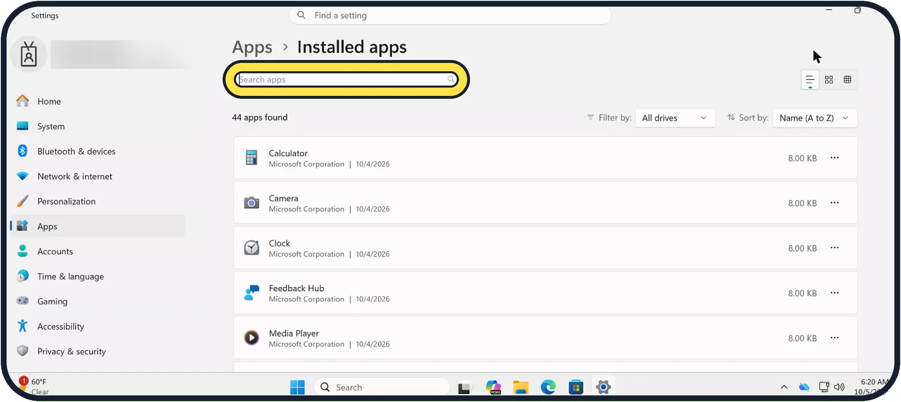The image size is (901, 402).
Task: Select the Camera app name
Action: point(283,198)
